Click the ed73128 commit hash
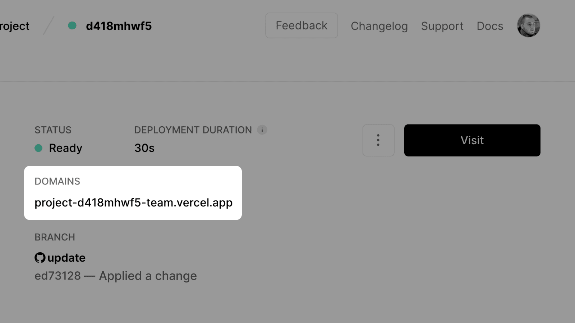The height and width of the screenshot is (323, 575). 57,276
